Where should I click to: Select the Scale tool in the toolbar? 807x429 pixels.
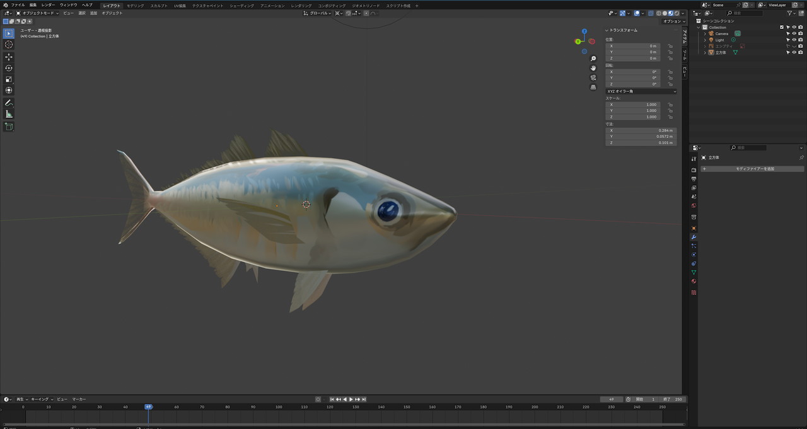9,79
